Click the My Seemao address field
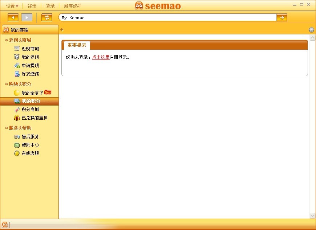 (168, 18)
